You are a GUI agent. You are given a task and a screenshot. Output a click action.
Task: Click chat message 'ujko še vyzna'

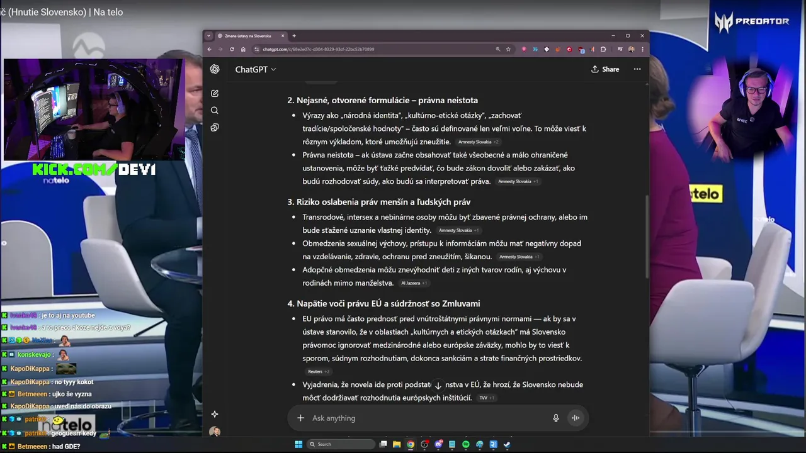pos(72,394)
